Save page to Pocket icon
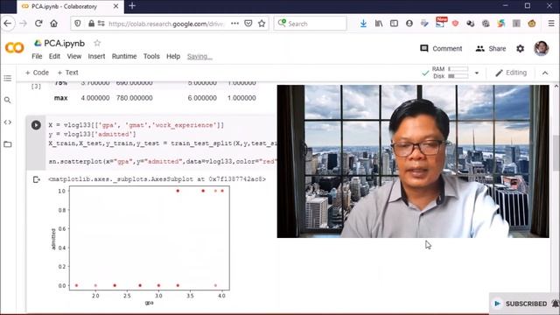Image resolution: width=560 pixels, height=315 pixels. point(248,24)
